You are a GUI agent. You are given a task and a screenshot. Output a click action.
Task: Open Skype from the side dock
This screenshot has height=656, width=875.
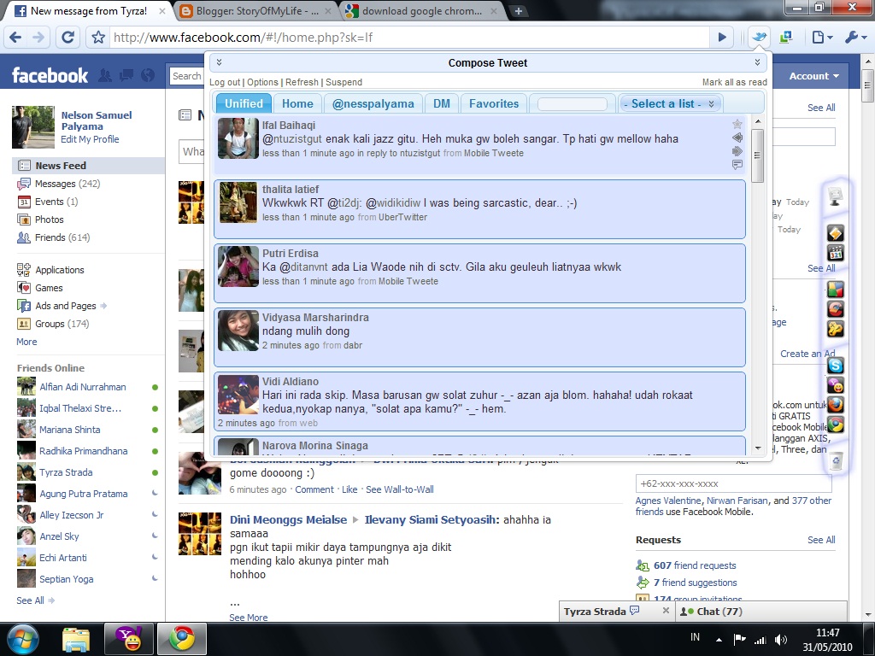tap(836, 366)
